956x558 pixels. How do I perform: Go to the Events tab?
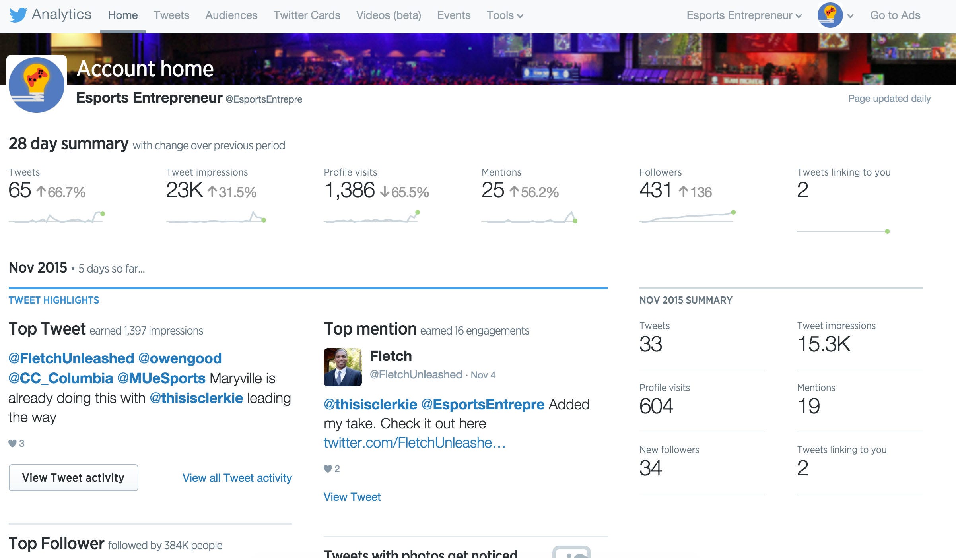[454, 15]
